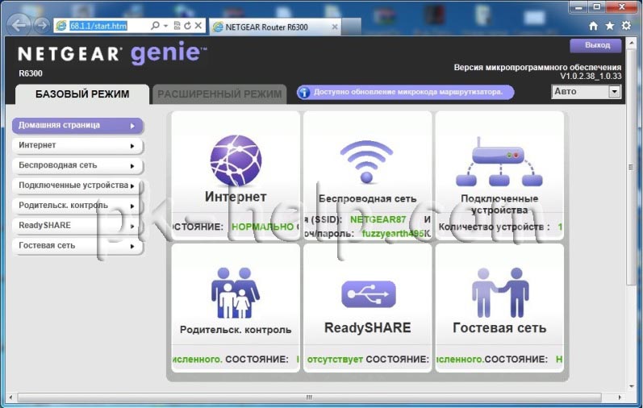Refresh the page with reload icon
The height and width of the screenshot is (408, 643).
[187, 26]
